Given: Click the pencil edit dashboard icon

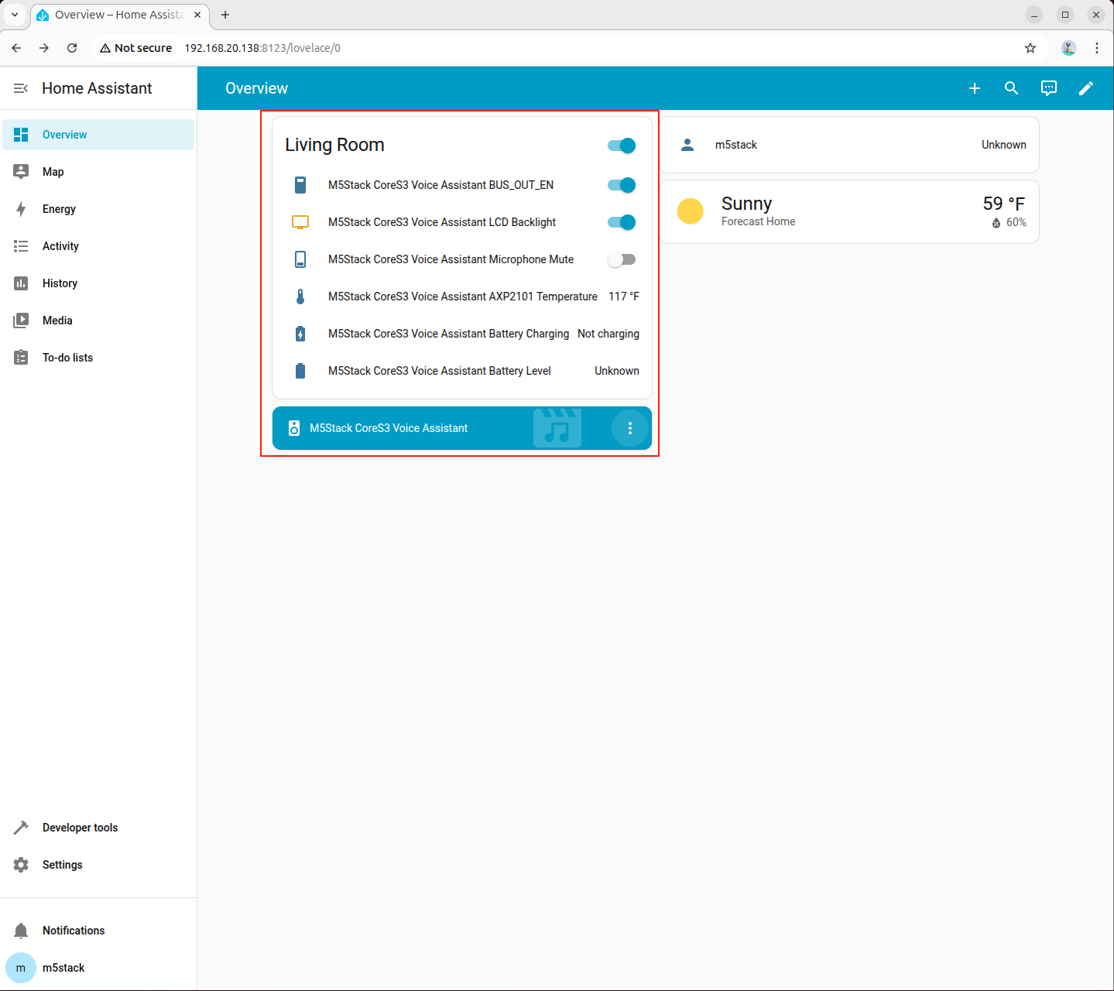Looking at the screenshot, I should [x=1086, y=88].
